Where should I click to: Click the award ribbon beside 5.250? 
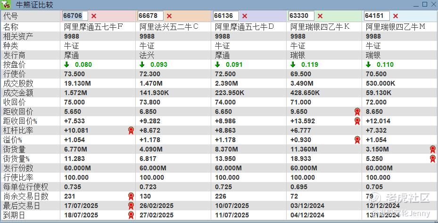[433, 159]
